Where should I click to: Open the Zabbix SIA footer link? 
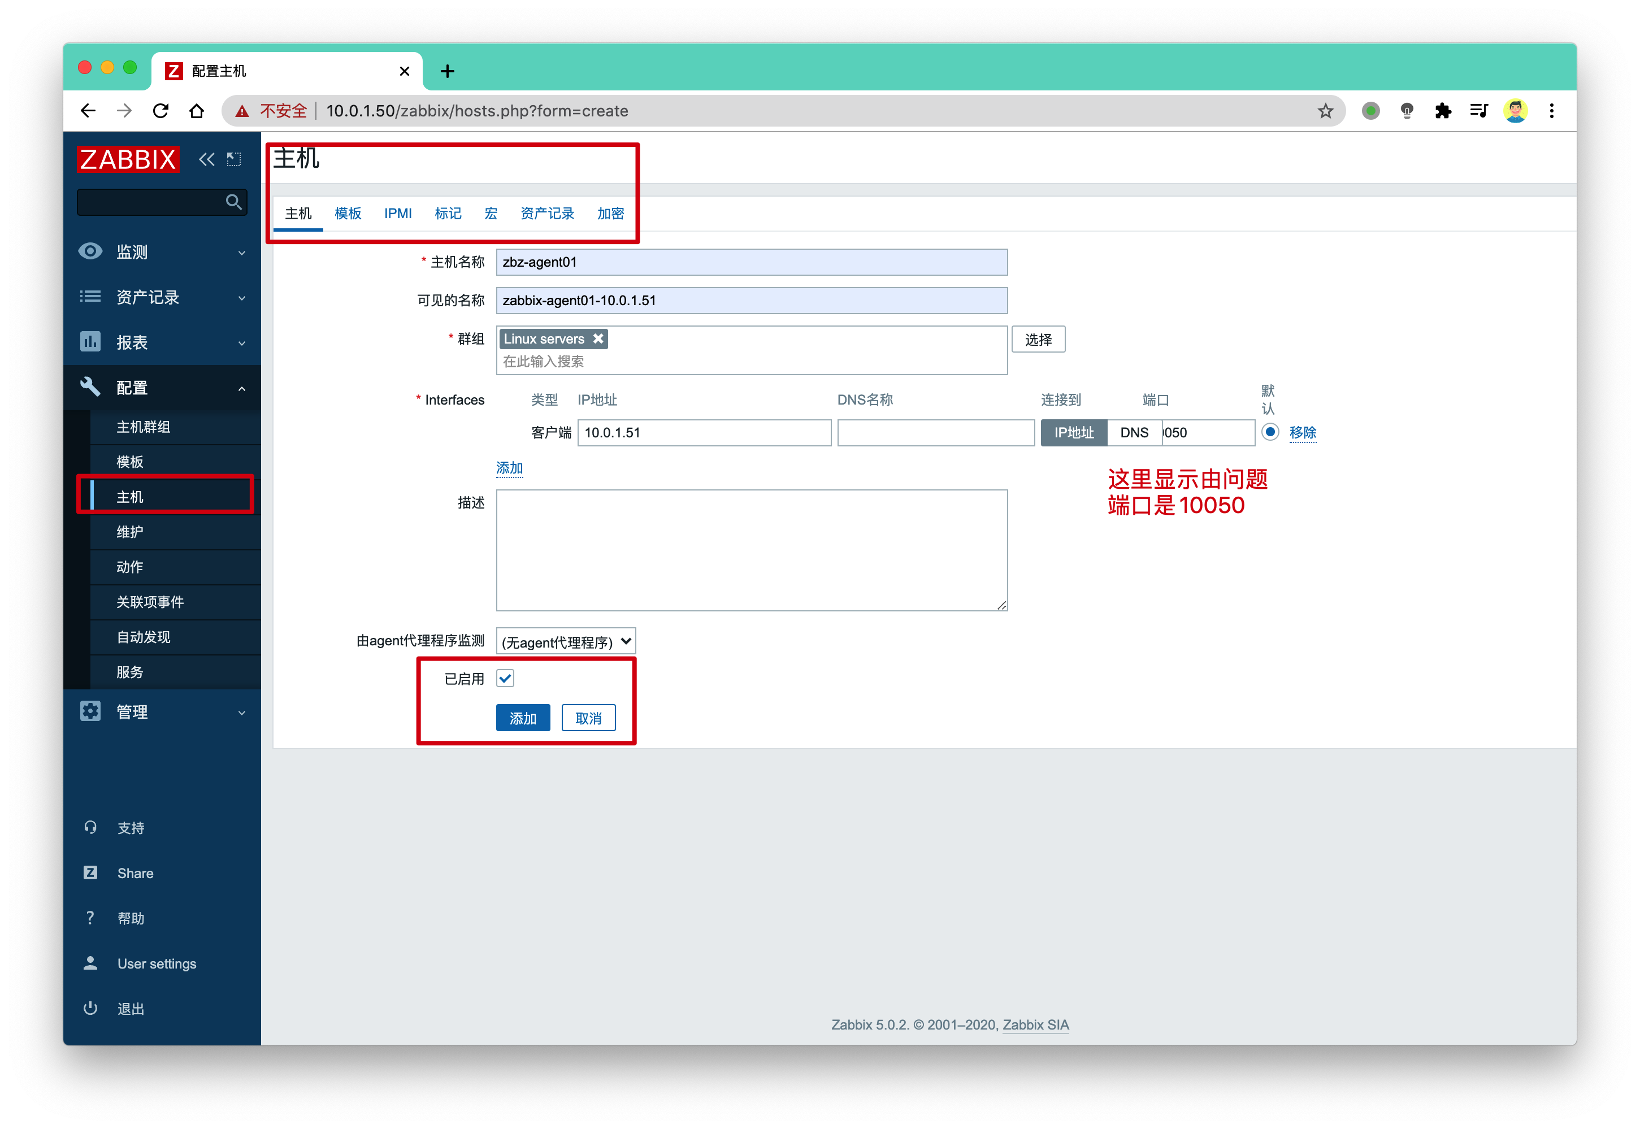(x=1035, y=1025)
